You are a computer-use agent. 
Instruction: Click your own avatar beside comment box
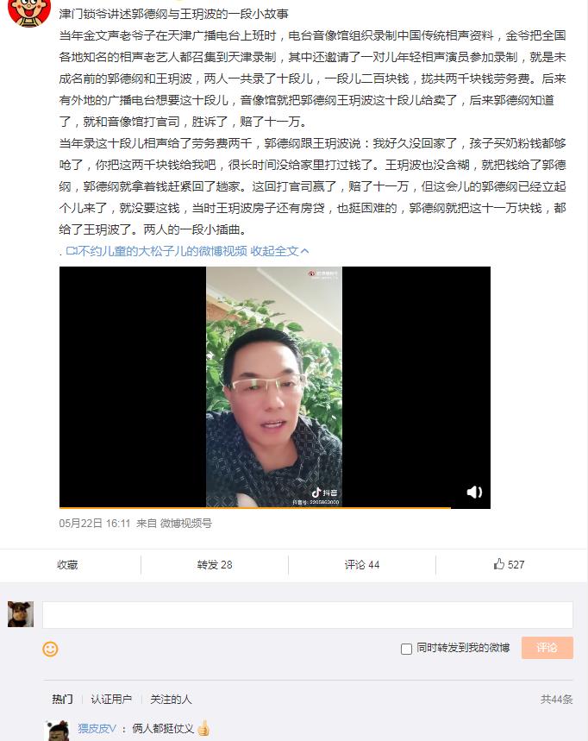tap(21, 614)
